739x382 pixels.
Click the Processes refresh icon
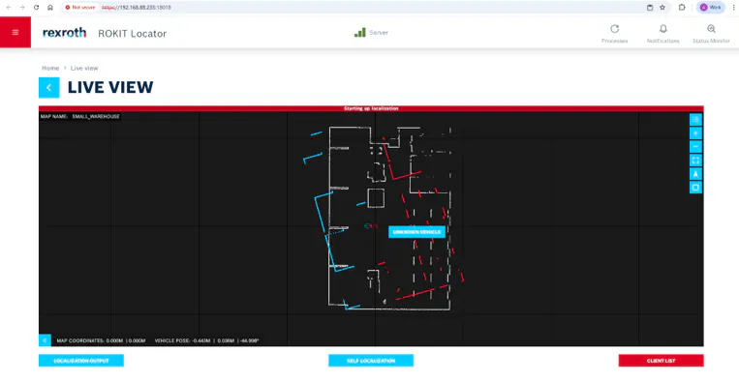(615, 29)
